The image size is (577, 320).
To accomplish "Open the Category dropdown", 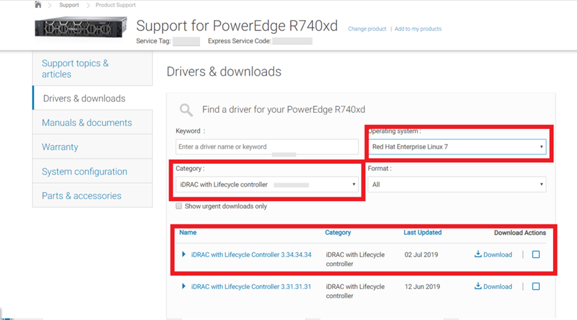I will tap(267, 185).
